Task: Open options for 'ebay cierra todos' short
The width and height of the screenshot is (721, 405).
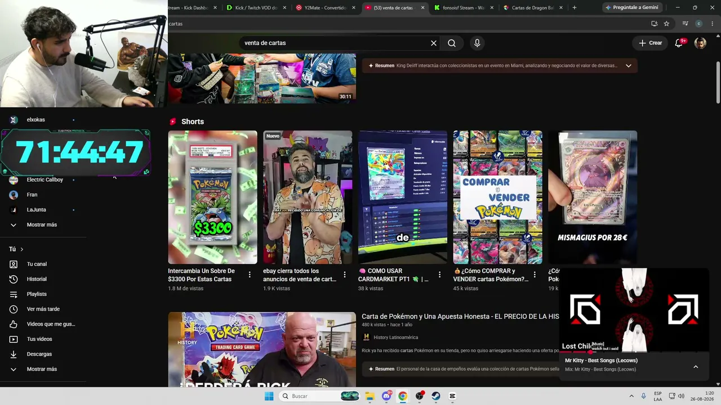Action: (345, 275)
